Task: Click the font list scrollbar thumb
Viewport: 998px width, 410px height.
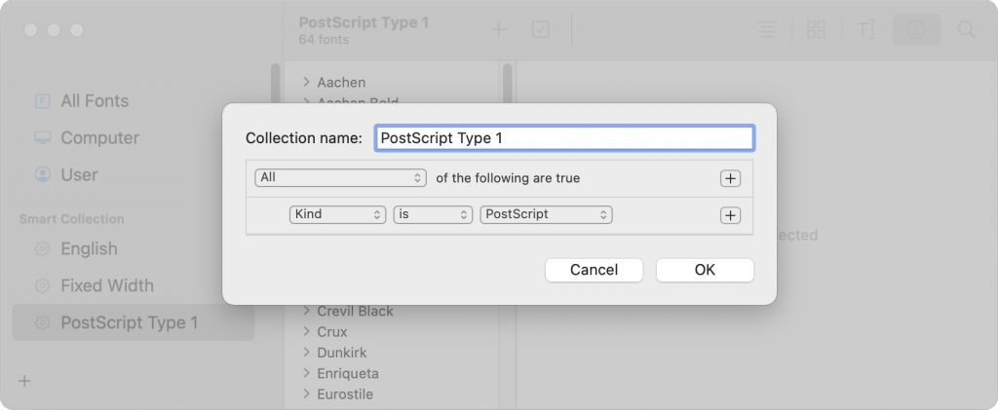Action: (x=507, y=86)
